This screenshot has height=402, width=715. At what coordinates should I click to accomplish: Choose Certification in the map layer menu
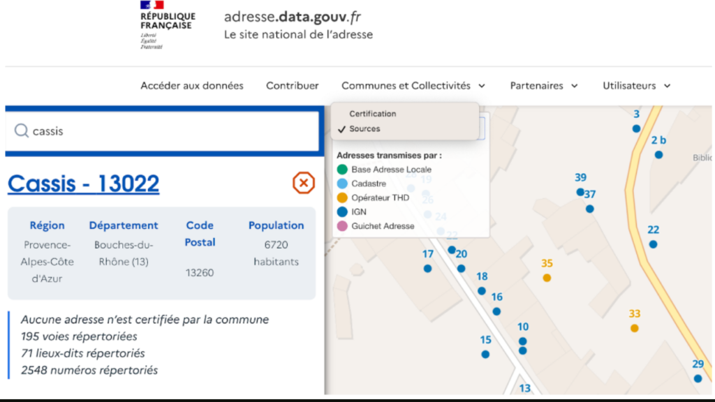pos(373,114)
